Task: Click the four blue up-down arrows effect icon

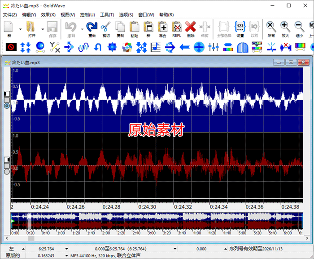Action: 26,47
